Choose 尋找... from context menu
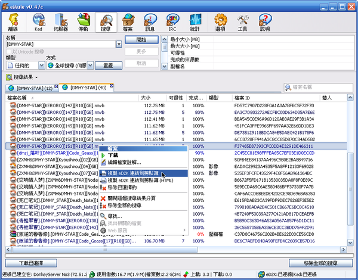 click(143, 216)
